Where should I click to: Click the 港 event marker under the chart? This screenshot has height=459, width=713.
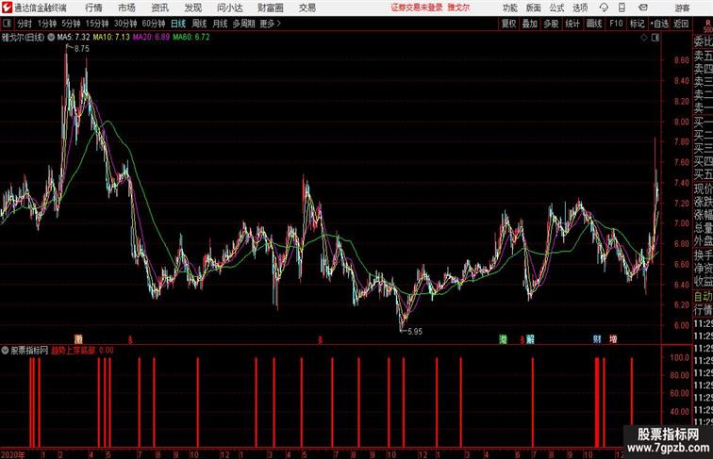point(504,339)
